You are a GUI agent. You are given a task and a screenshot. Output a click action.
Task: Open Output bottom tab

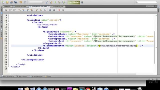point(48,76)
